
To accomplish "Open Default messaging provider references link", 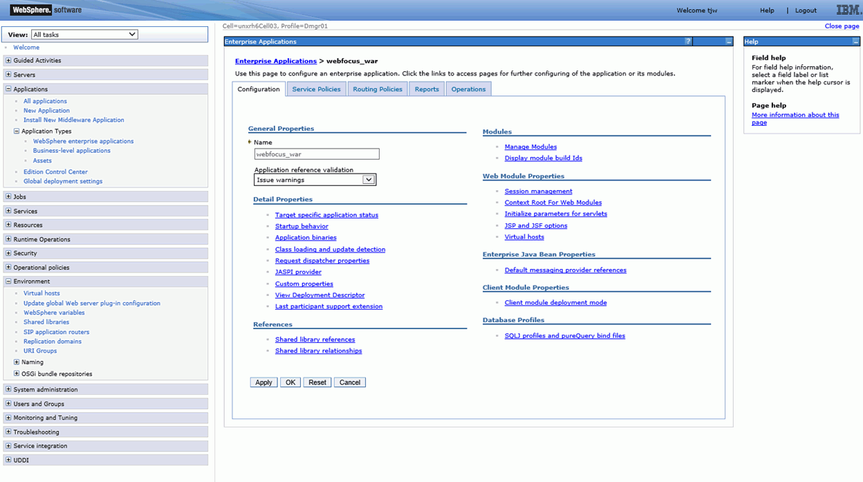I will [566, 270].
